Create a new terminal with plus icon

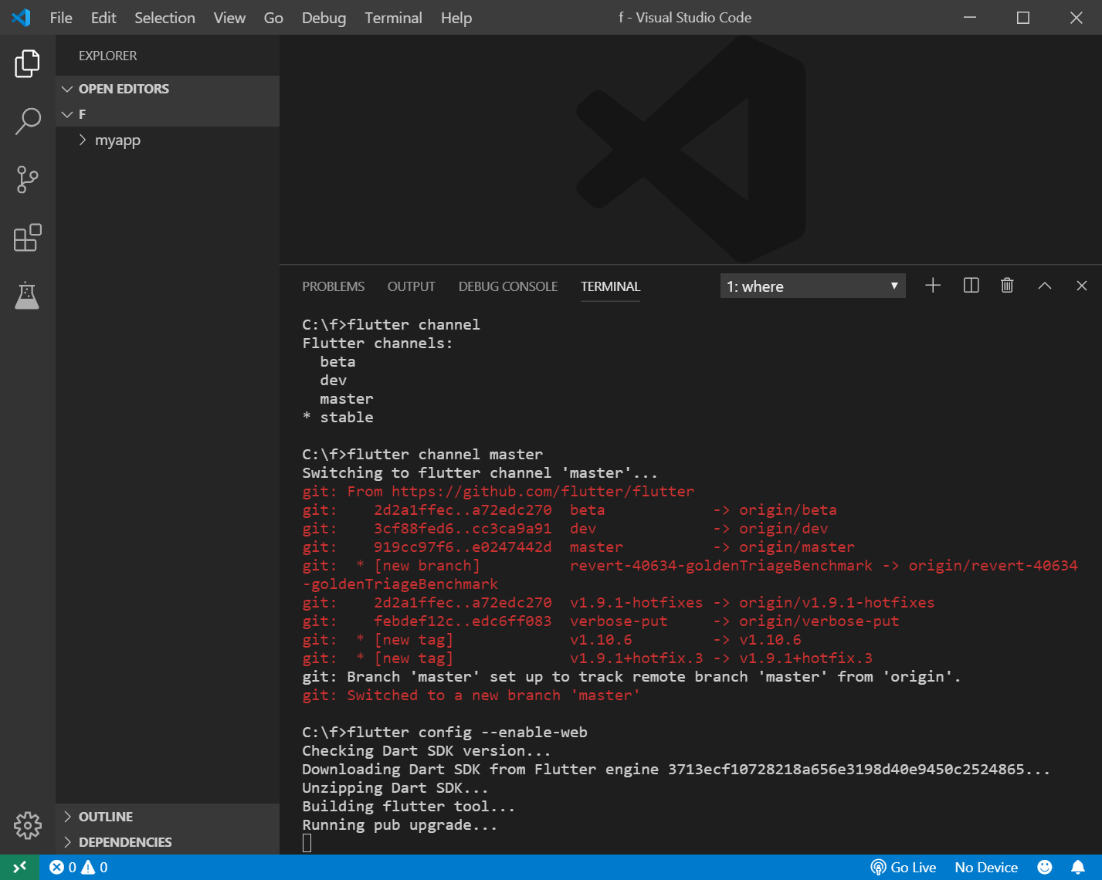(933, 286)
